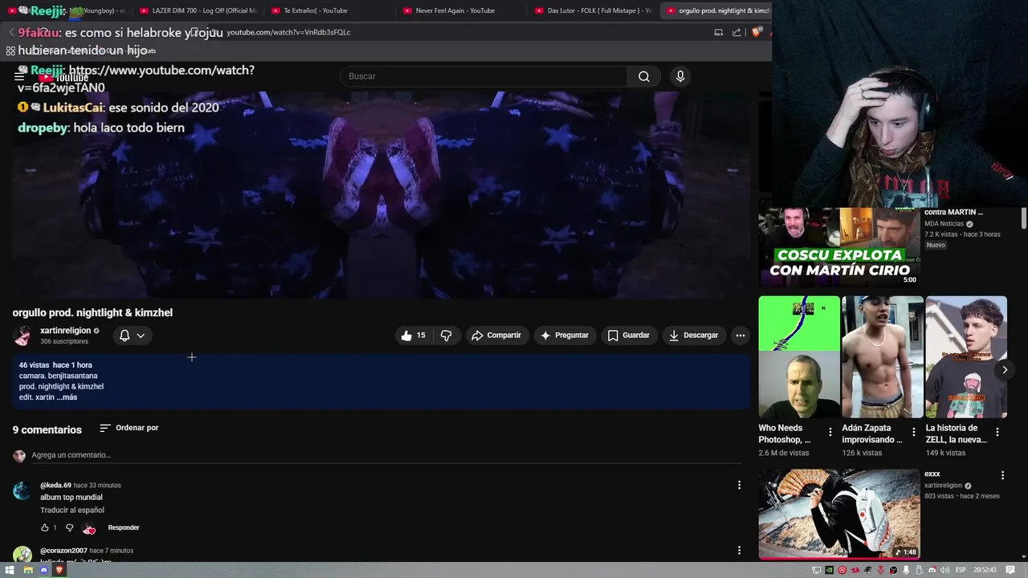Open Windows Start menu
The height and width of the screenshot is (578, 1028).
click(10, 570)
